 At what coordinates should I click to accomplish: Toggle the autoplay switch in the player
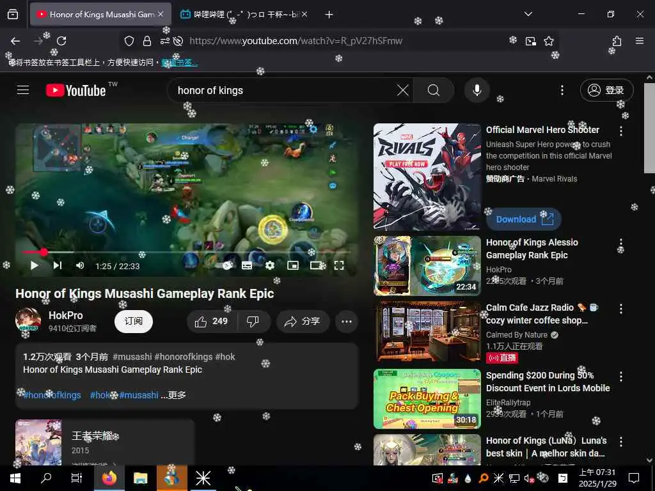[x=224, y=265]
